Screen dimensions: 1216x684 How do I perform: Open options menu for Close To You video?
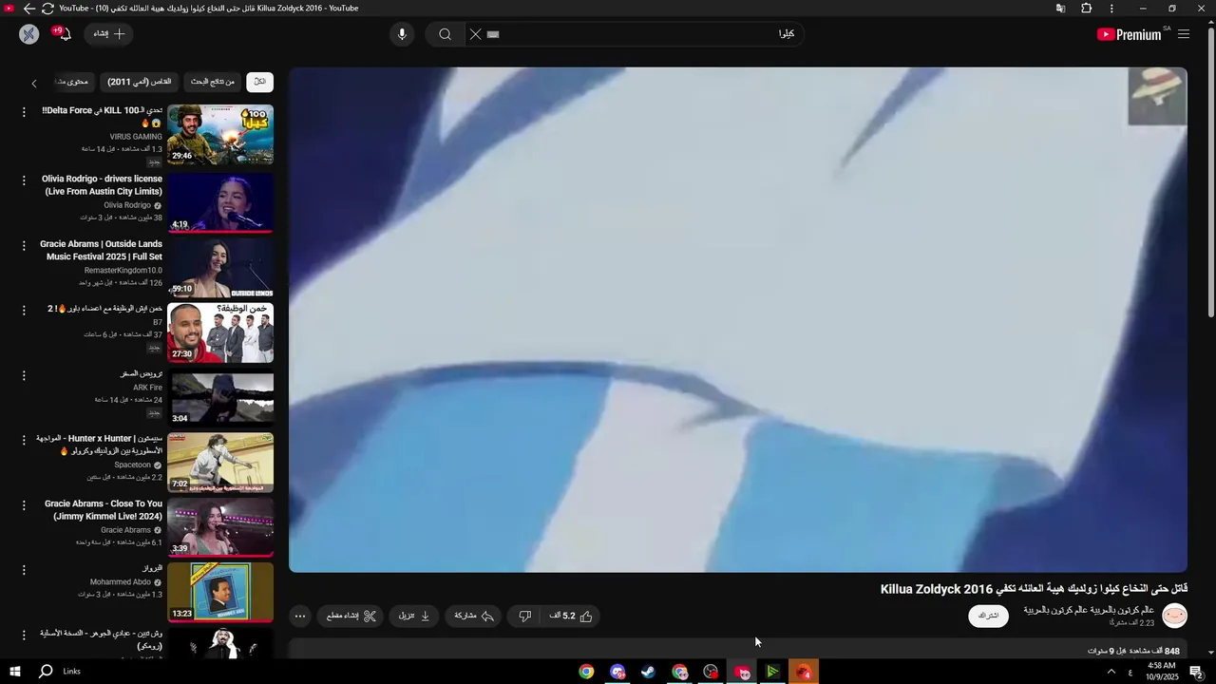[24, 504]
